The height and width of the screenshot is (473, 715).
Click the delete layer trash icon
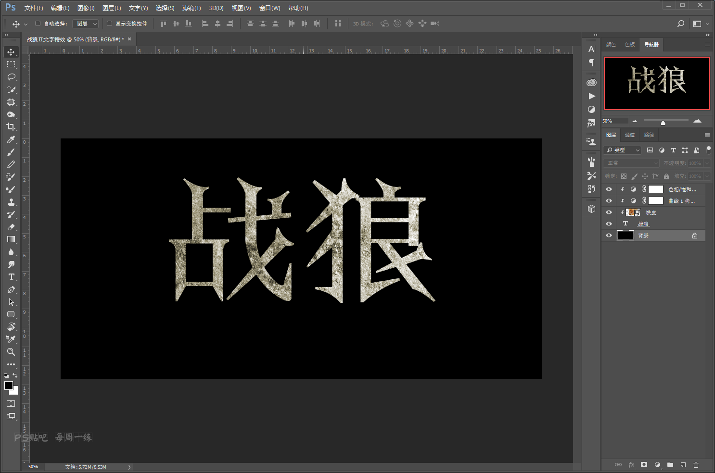click(x=696, y=465)
